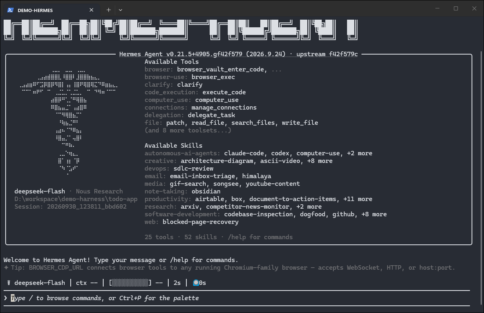Click "(and 8 more toolsets...)" text
The height and width of the screenshot is (313, 484).
pyautogui.click(x=188, y=130)
